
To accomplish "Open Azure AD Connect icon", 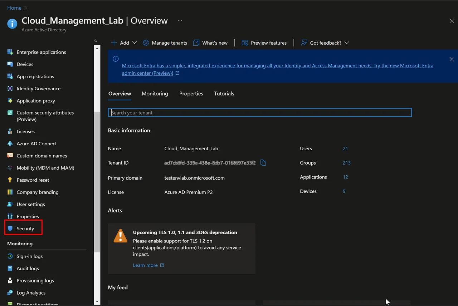I will point(10,144).
